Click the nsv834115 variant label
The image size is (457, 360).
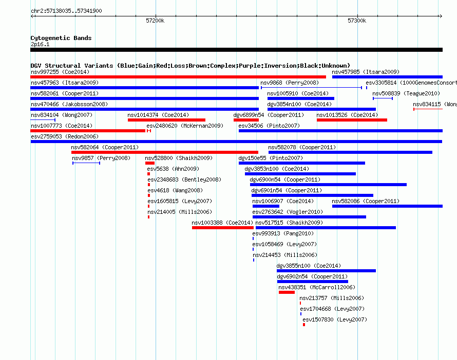[x=435, y=104]
